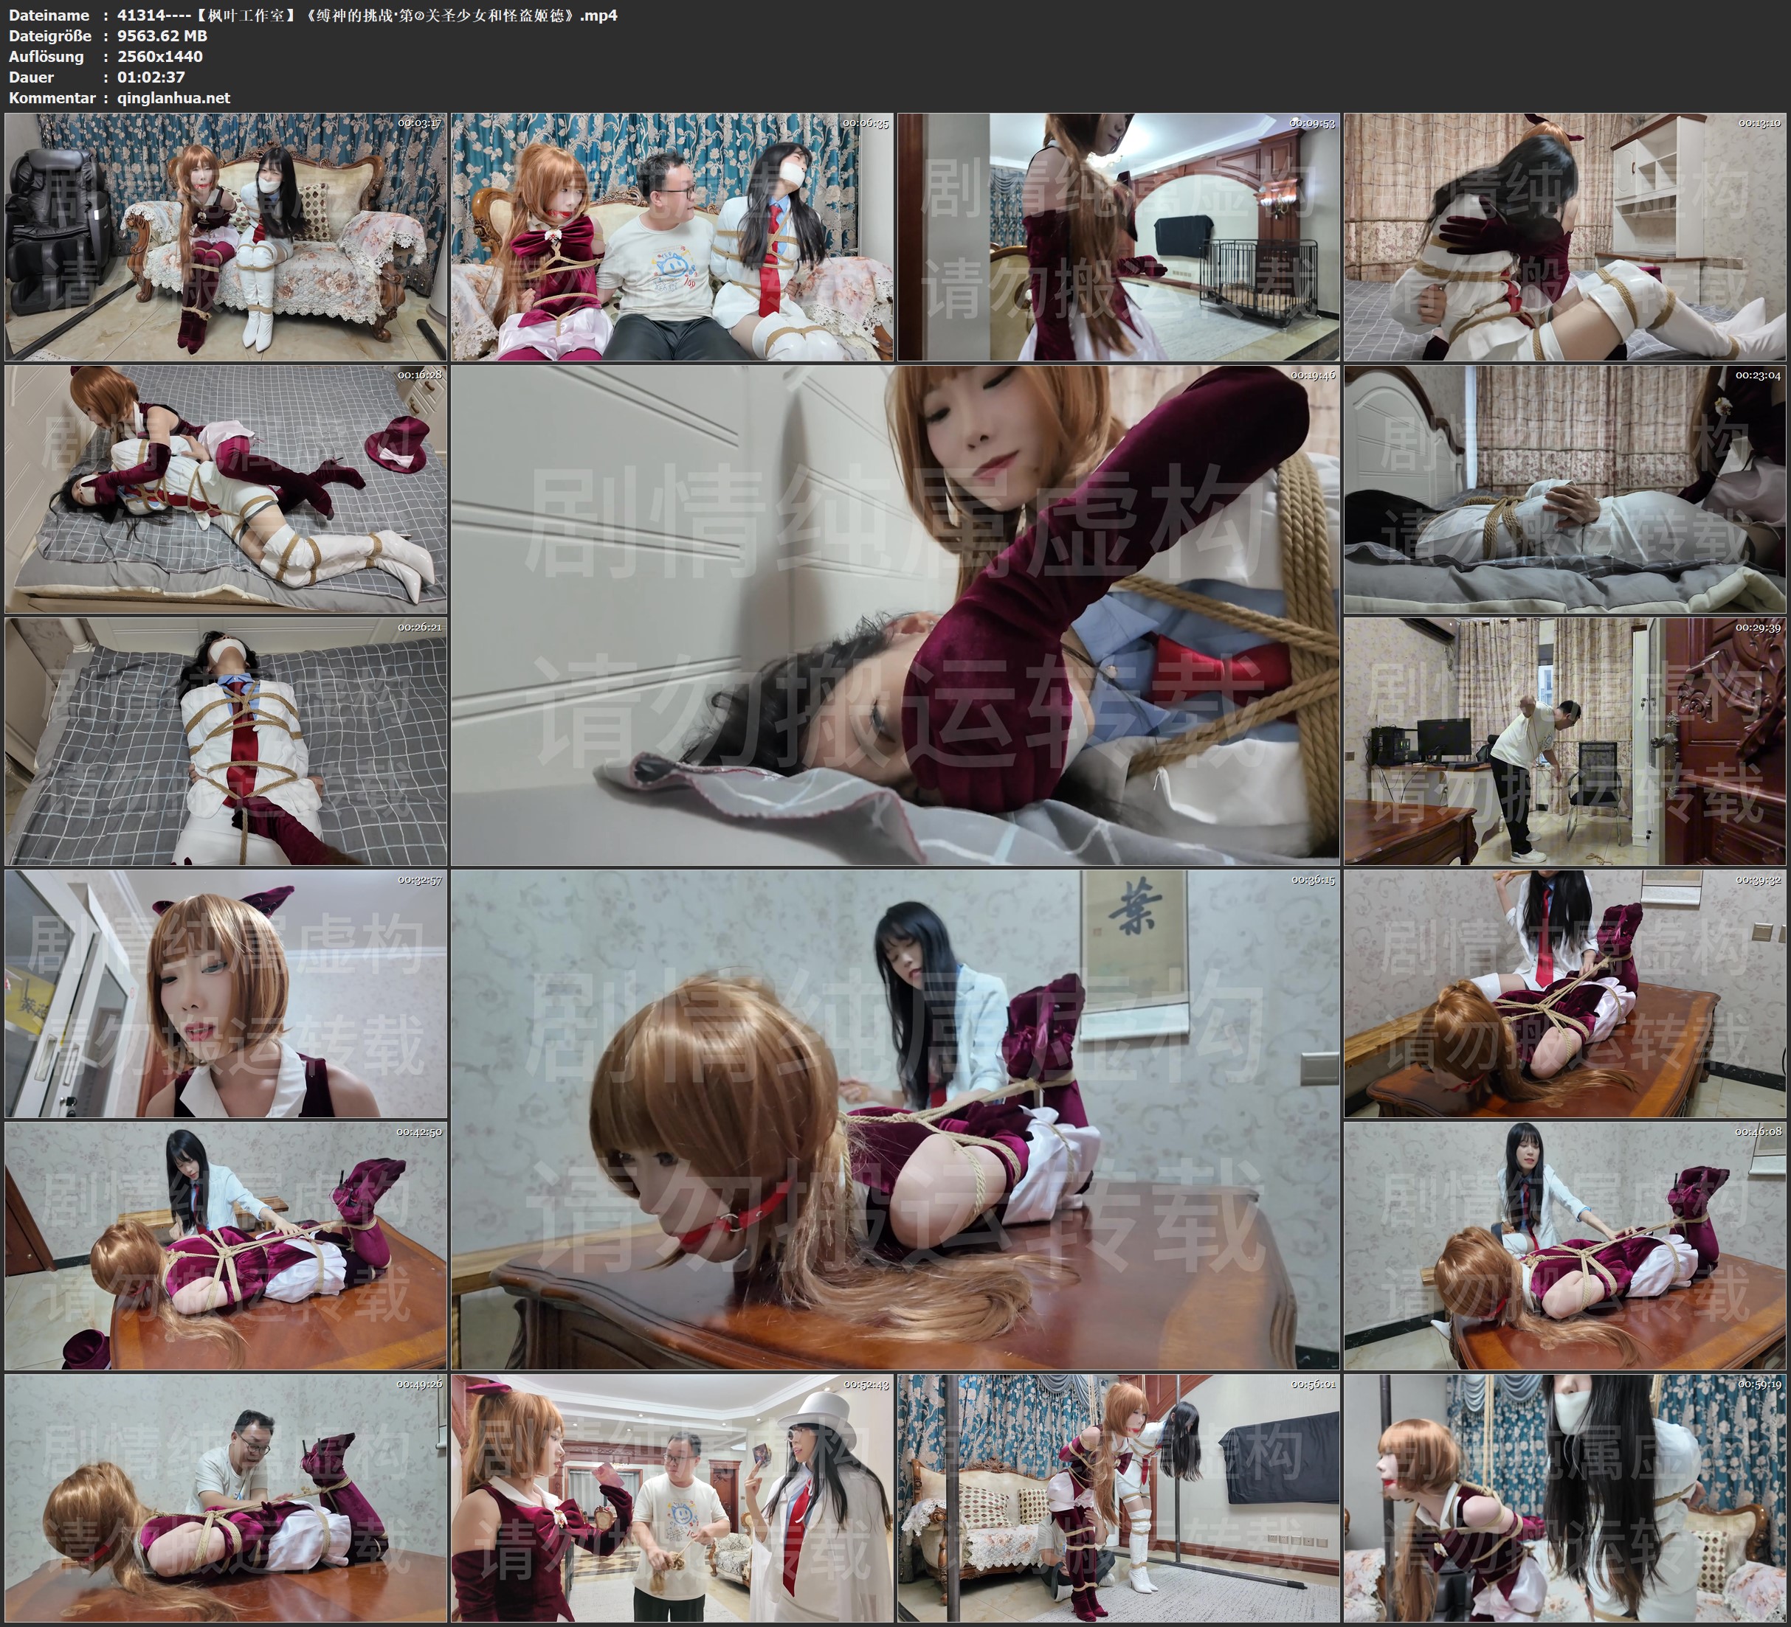Screen dimensions: 1791x1627
Task: Click the resolution value 2560x1440
Action: click(x=160, y=56)
